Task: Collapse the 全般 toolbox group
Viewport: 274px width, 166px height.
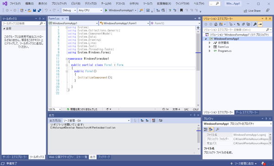Action: click(x=4, y=29)
